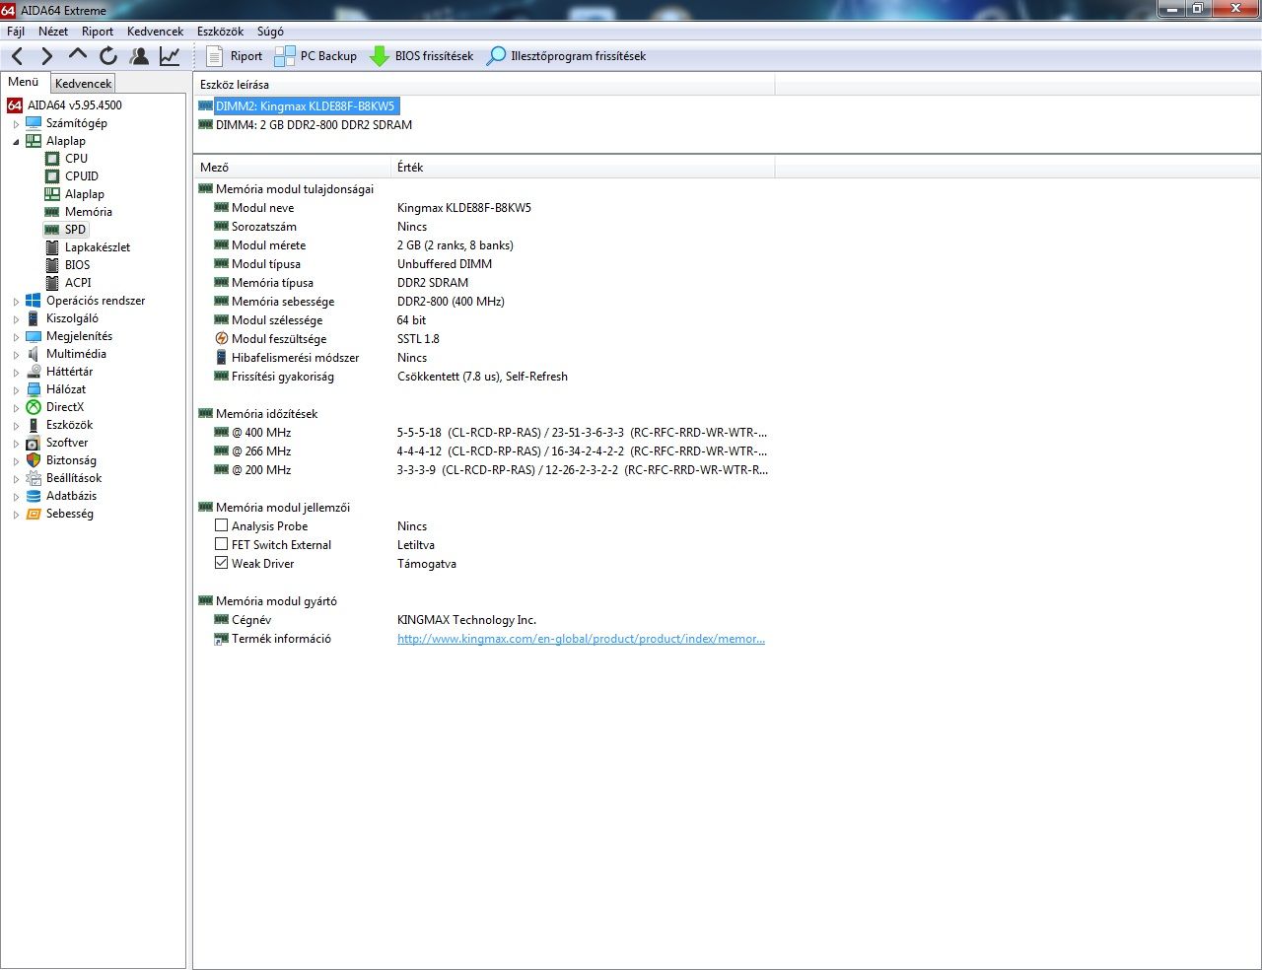Select the BIOS icon in tree

tap(52, 264)
